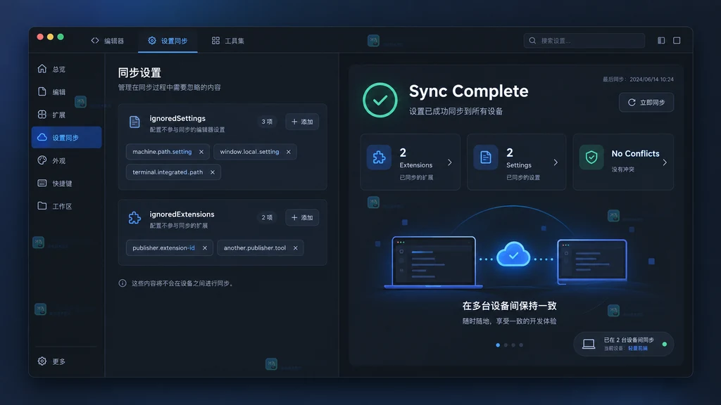721x405 pixels.
Task: Click the macOS green zoom window button
Action: coord(61,37)
